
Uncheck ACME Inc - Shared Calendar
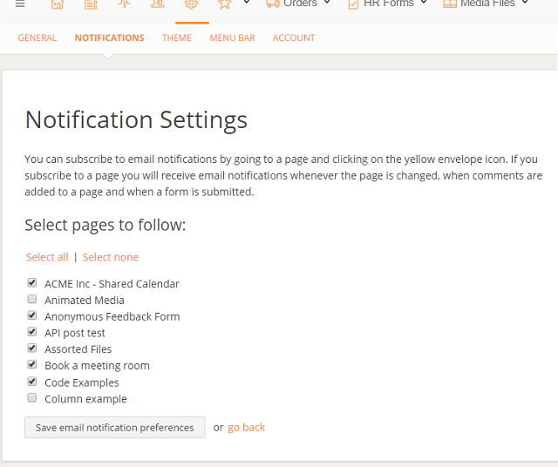point(32,283)
